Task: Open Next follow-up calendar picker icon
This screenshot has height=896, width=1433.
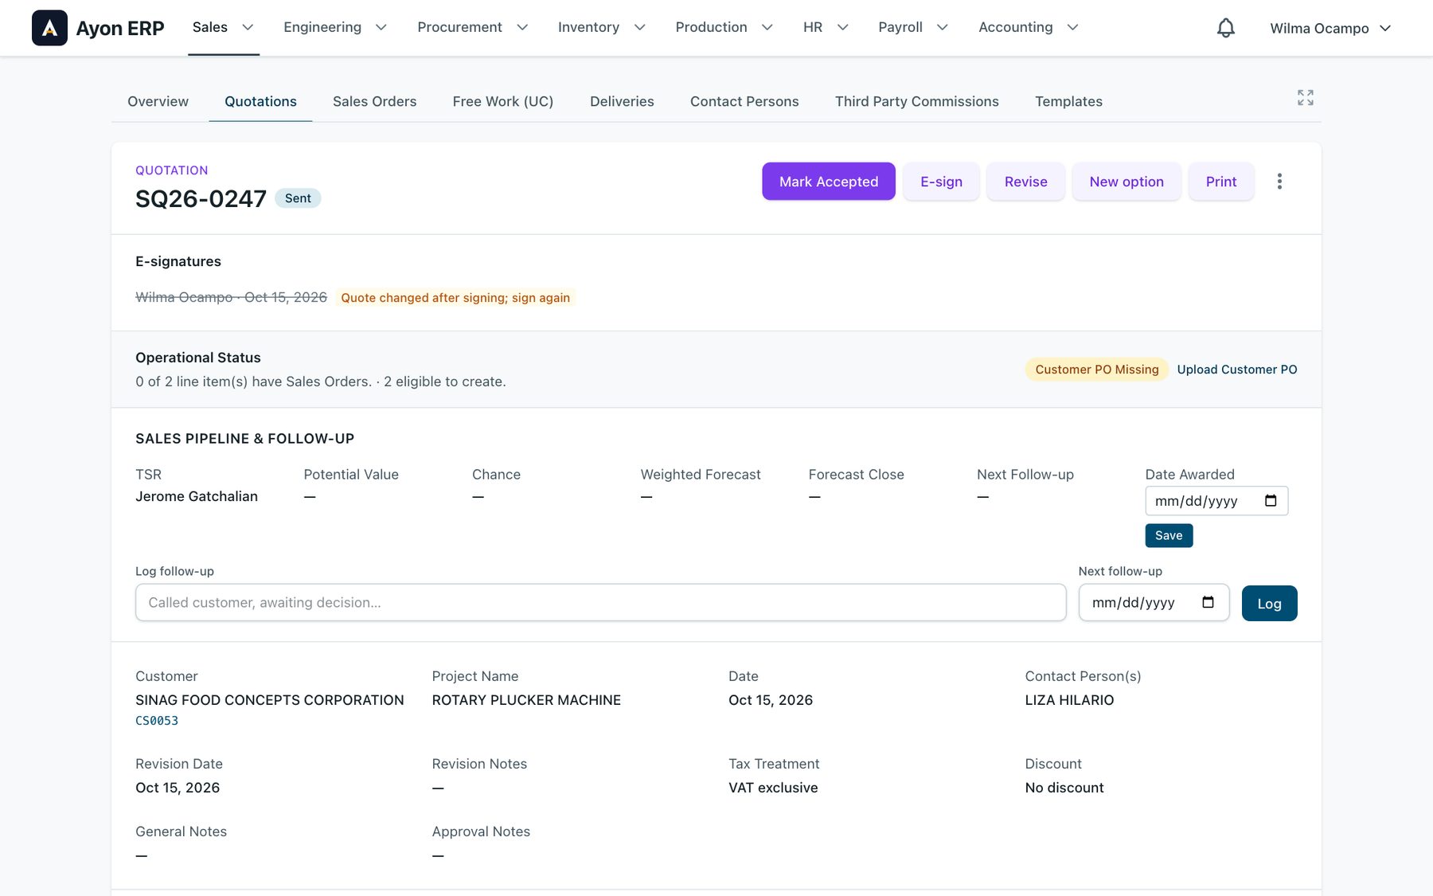Action: click(1208, 602)
